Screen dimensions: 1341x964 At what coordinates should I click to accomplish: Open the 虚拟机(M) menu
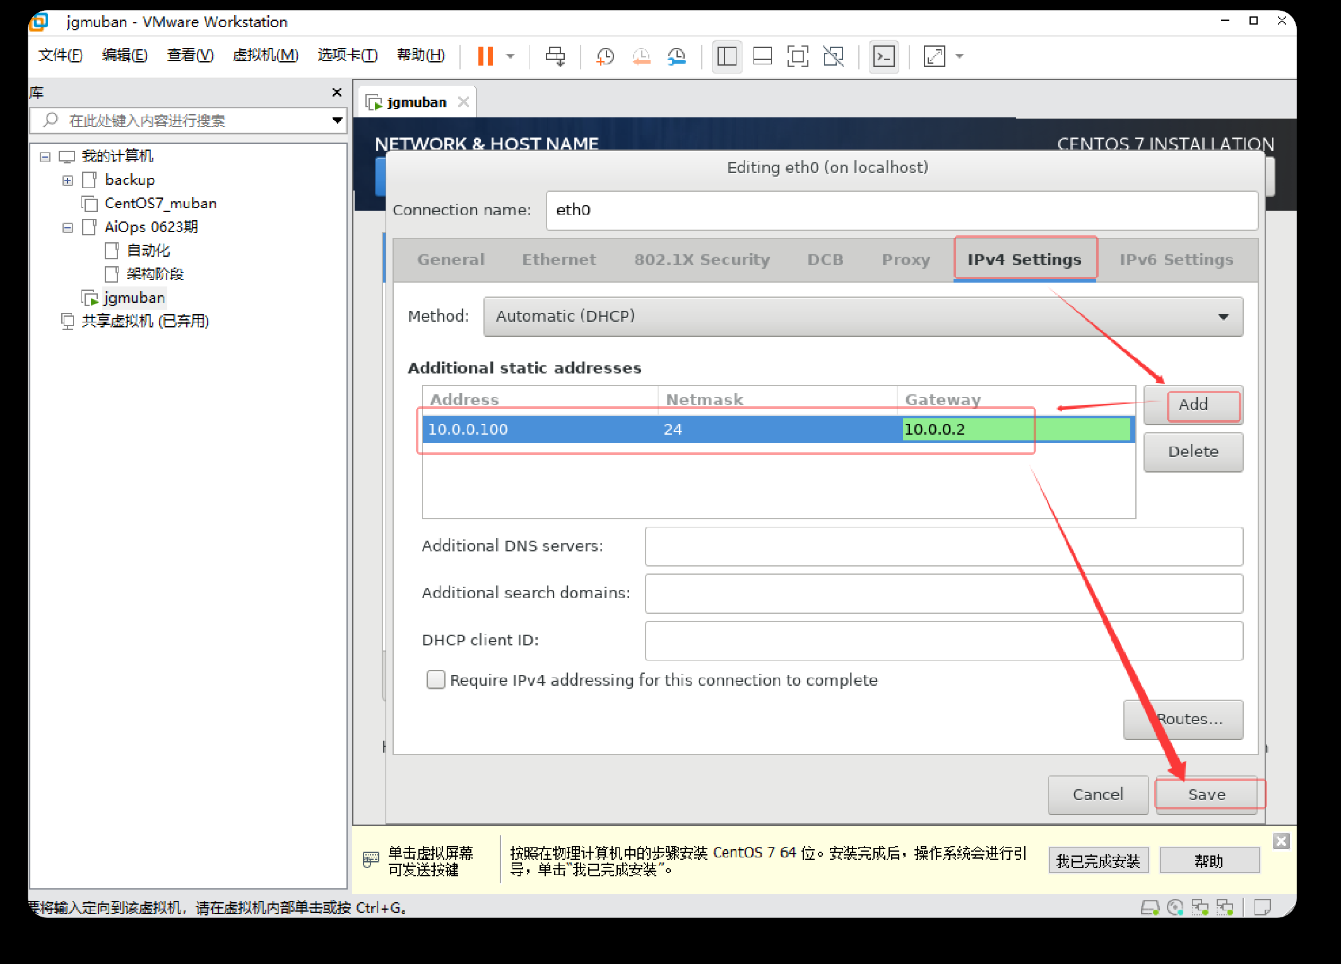click(265, 56)
